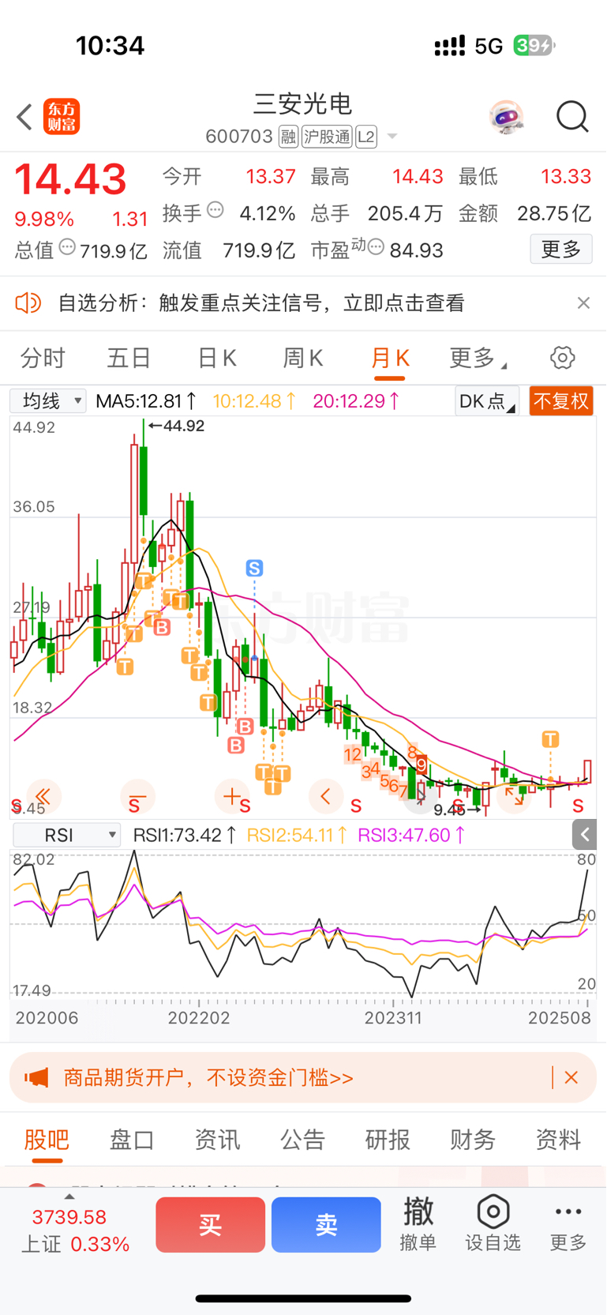Jump to earliest with double-left arrow
Image resolution: width=607 pixels, height=1315 pixels.
click(43, 796)
